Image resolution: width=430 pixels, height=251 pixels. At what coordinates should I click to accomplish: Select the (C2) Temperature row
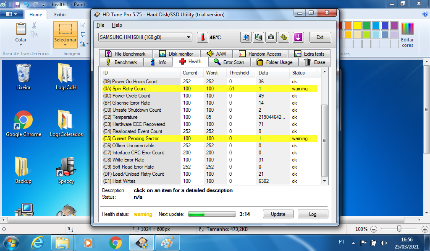[210, 117]
